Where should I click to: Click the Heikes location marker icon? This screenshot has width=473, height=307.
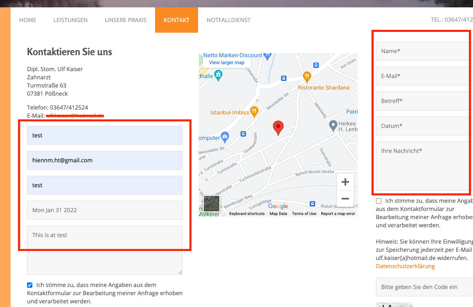pyautogui.click(x=333, y=124)
